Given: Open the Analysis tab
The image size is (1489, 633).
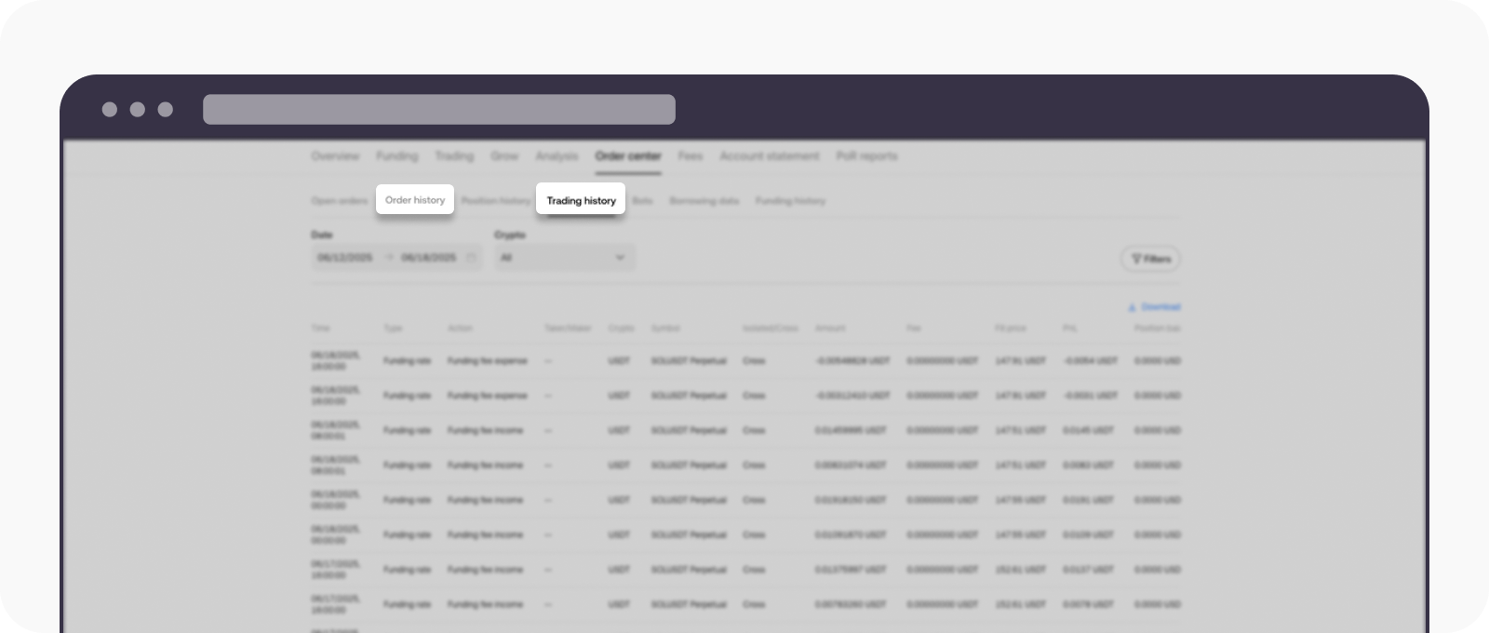Looking at the screenshot, I should coord(557,156).
